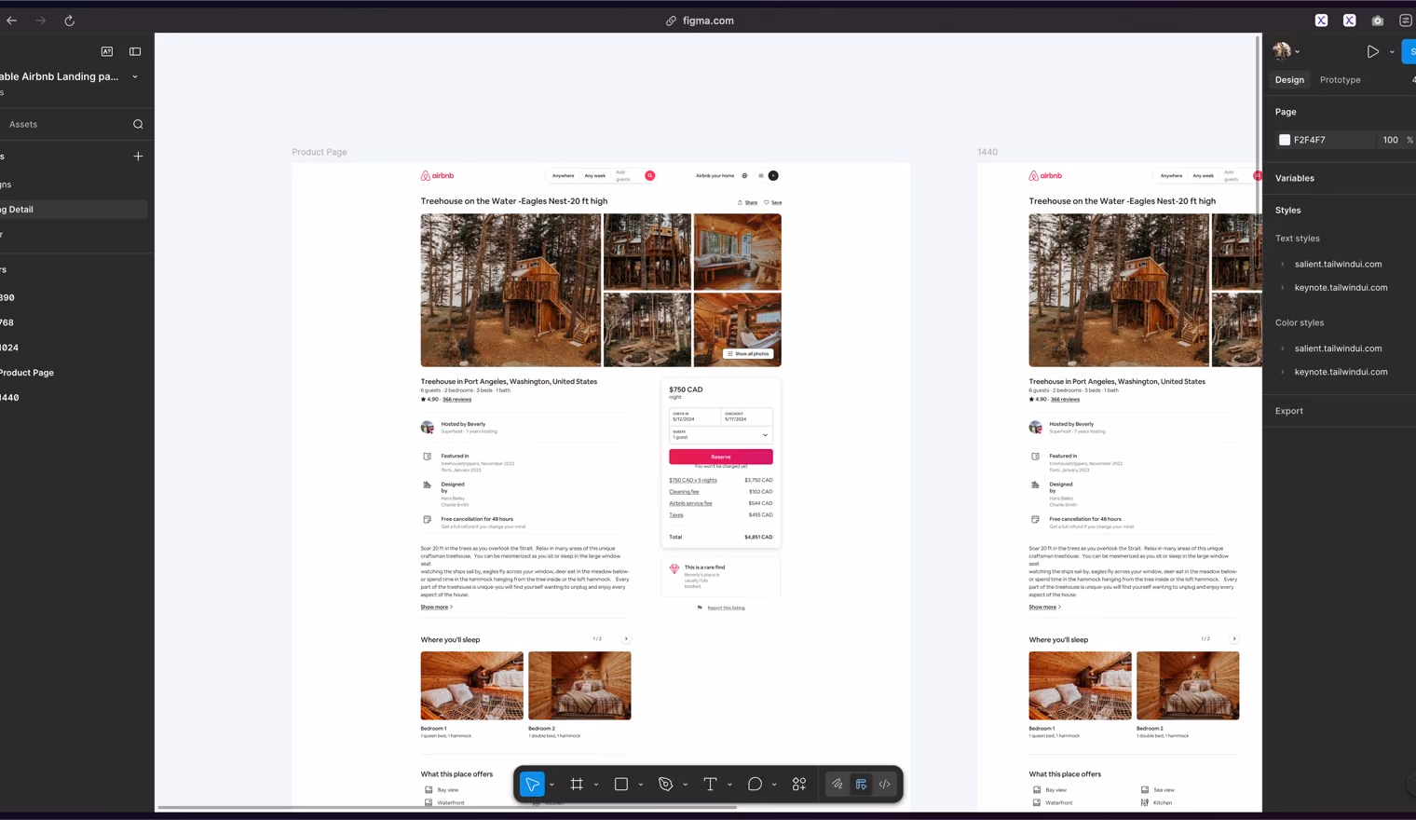1416x820 pixels.
Task: Click the camera extension icon
Action: [1378, 20]
